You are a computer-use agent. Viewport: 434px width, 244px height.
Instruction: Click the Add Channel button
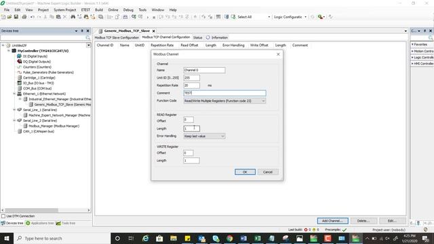[333, 221]
